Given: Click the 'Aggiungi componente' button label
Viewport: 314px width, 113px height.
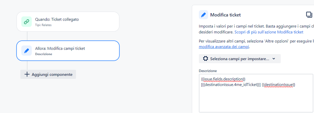Looking at the screenshot, I should click(x=52, y=74).
